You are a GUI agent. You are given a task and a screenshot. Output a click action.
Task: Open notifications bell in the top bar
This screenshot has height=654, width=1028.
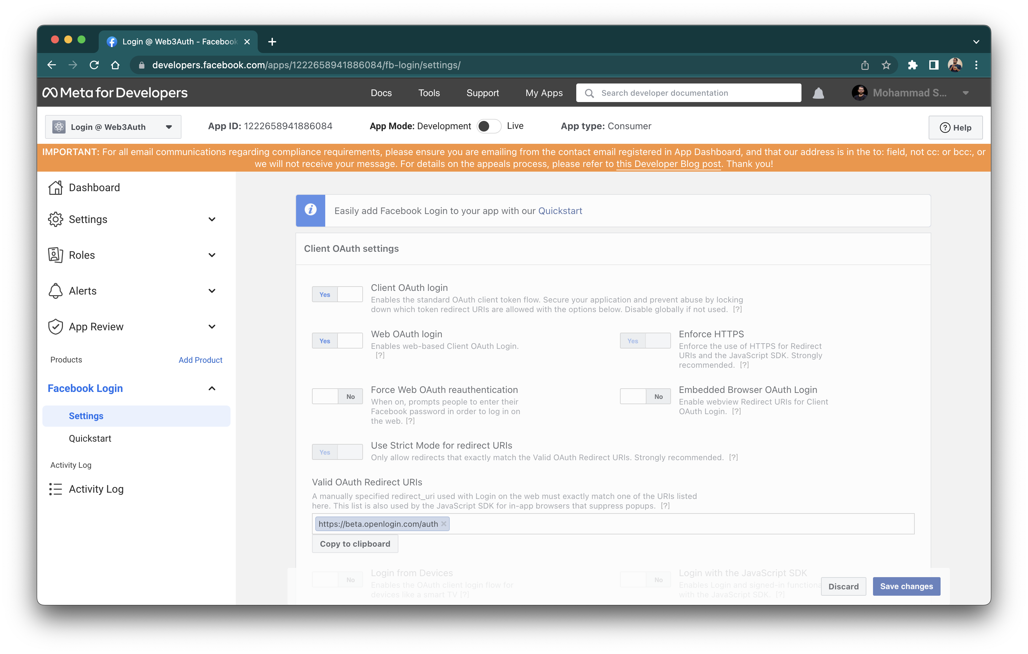click(818, 93)
